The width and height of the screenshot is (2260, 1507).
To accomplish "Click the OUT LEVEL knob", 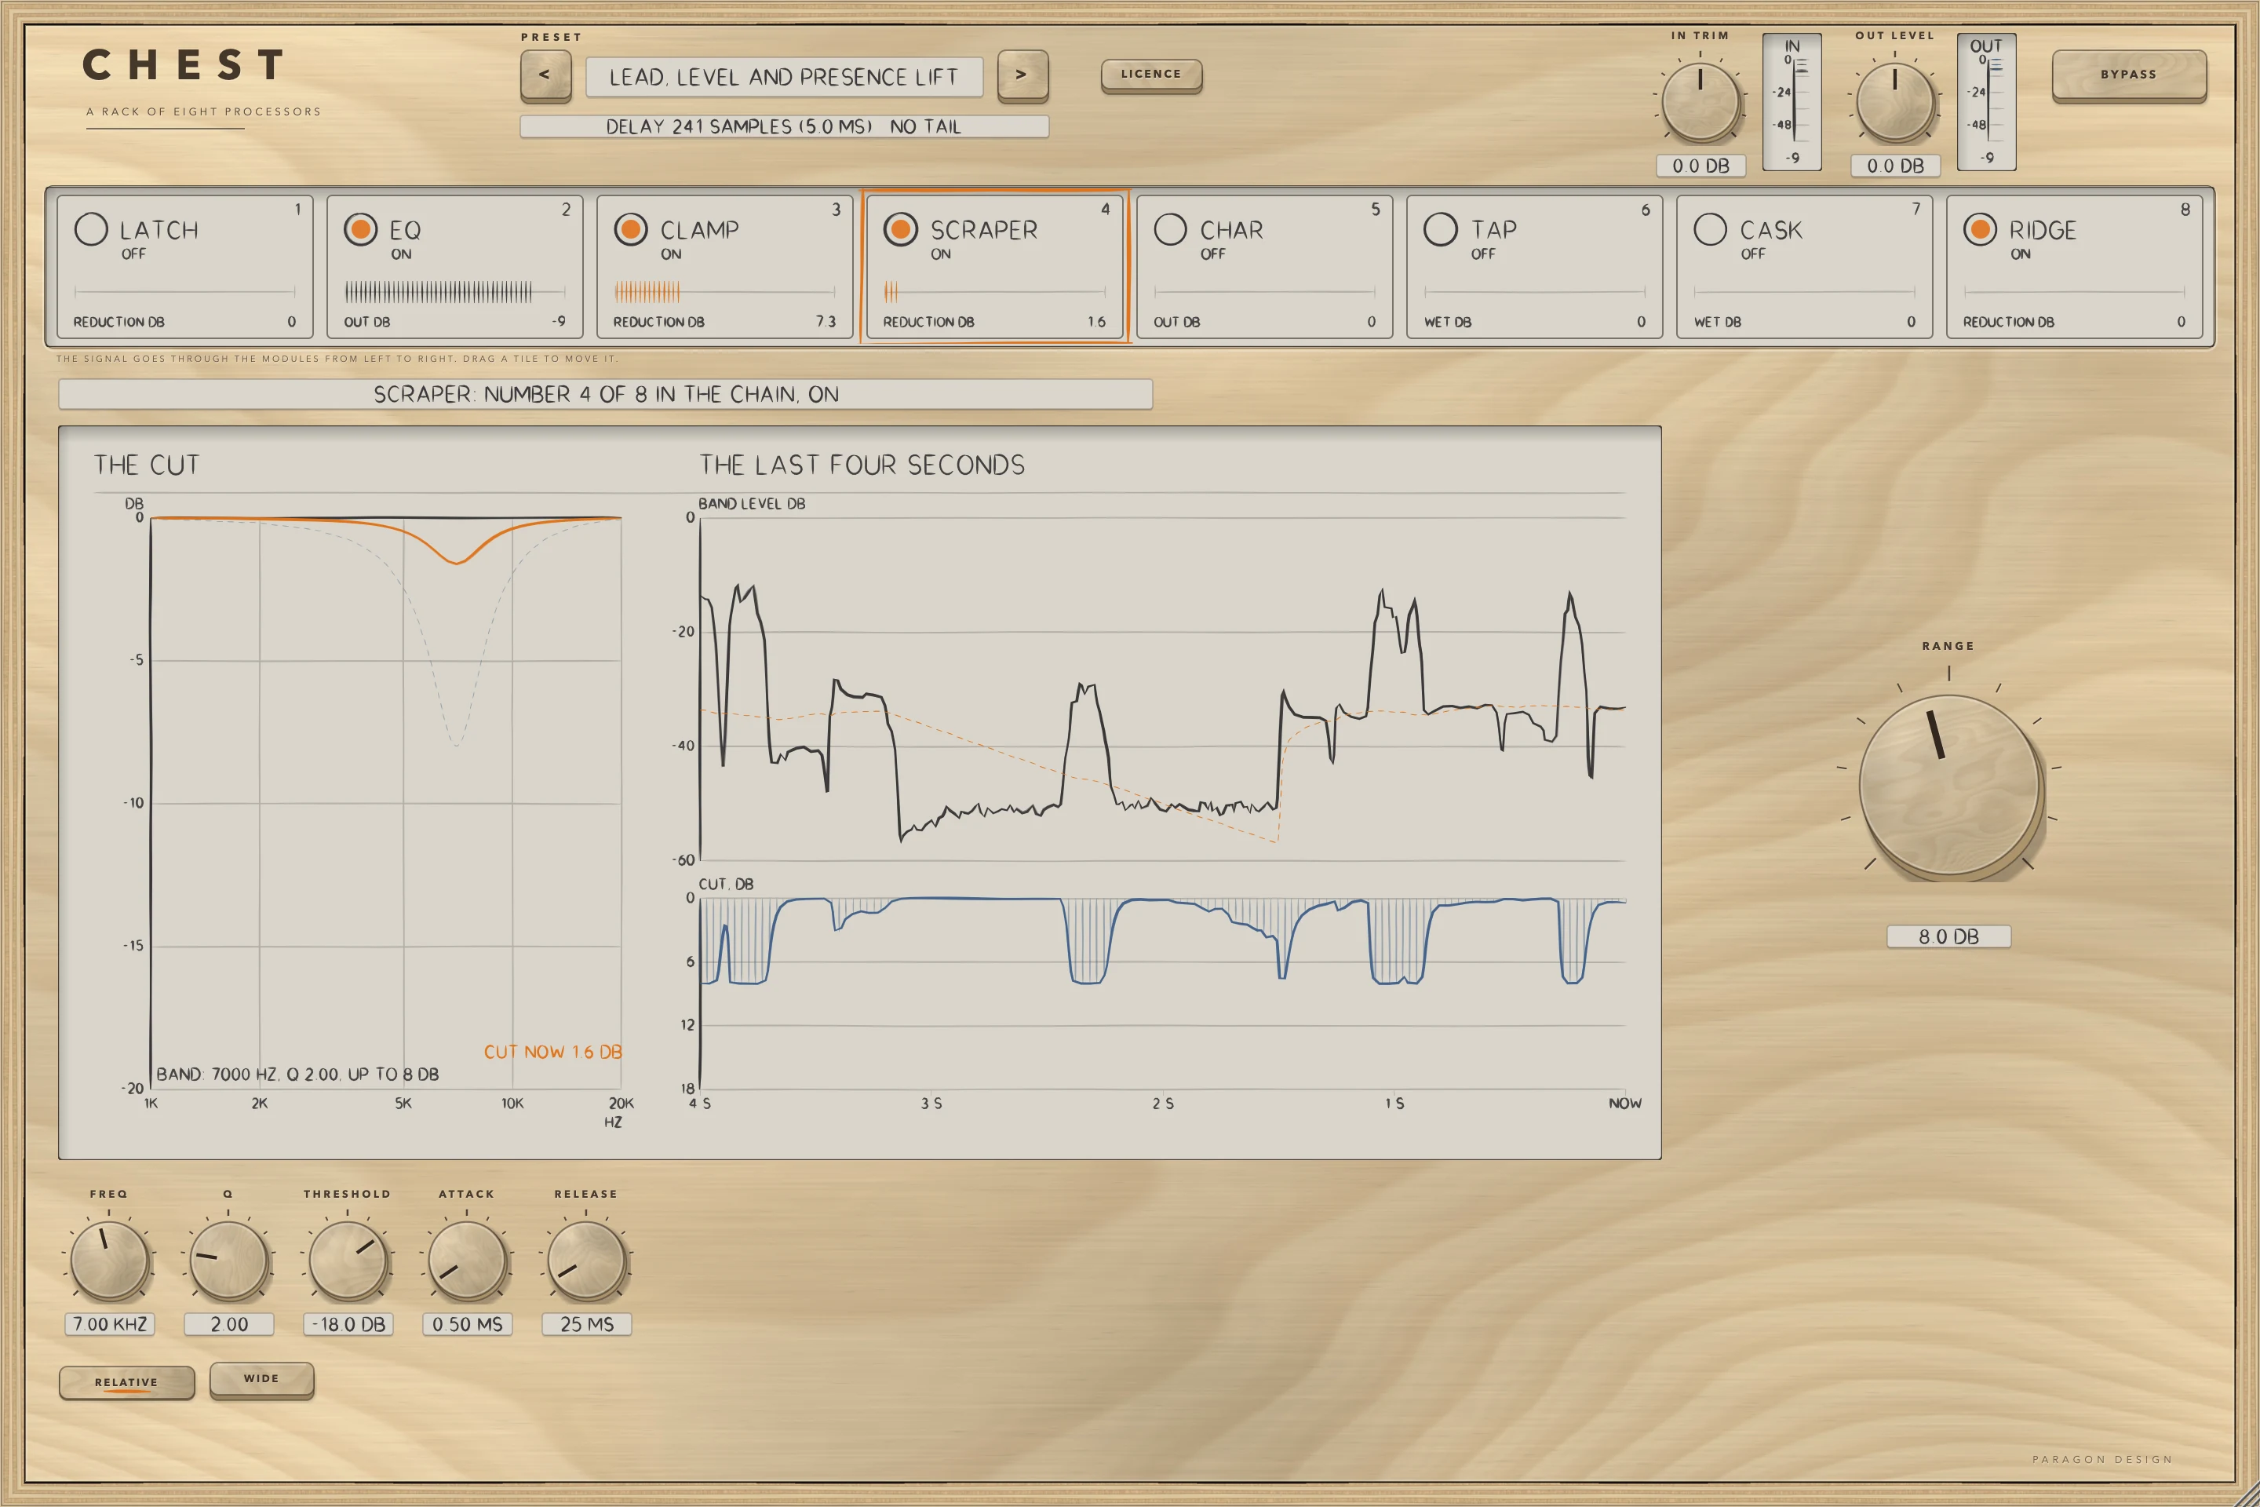I will point(1894,102).
